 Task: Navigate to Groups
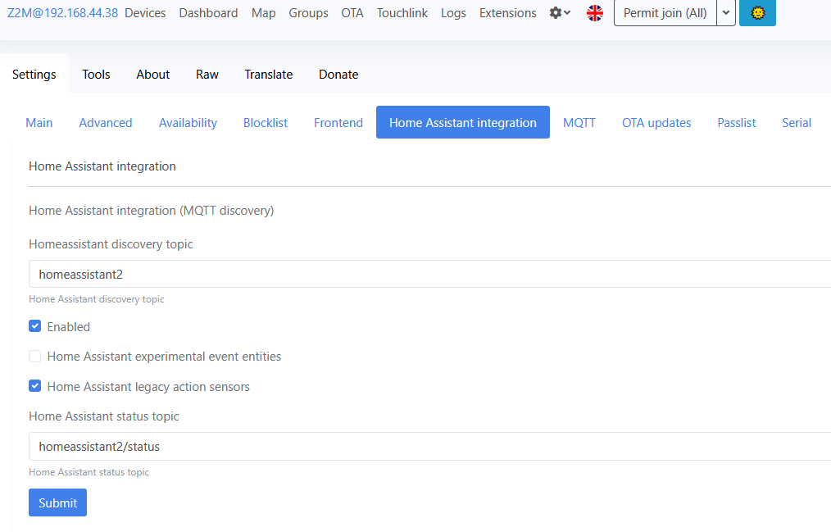click(x=308, y=13)
